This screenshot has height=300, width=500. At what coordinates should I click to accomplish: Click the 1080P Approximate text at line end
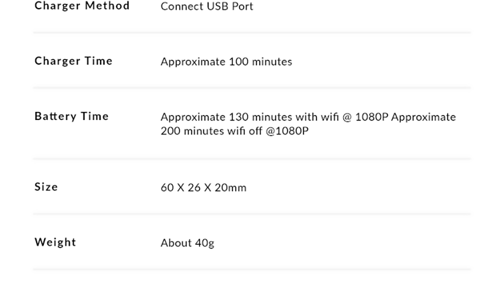(405, 117)
